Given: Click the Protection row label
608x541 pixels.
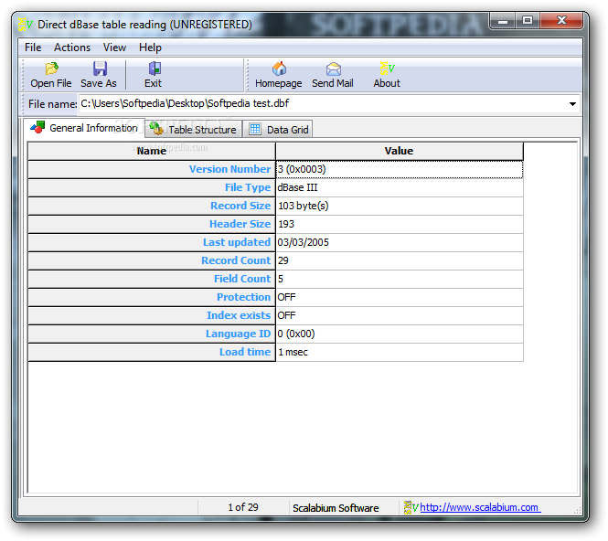Looking at the screenshot, I should [152, 297].
